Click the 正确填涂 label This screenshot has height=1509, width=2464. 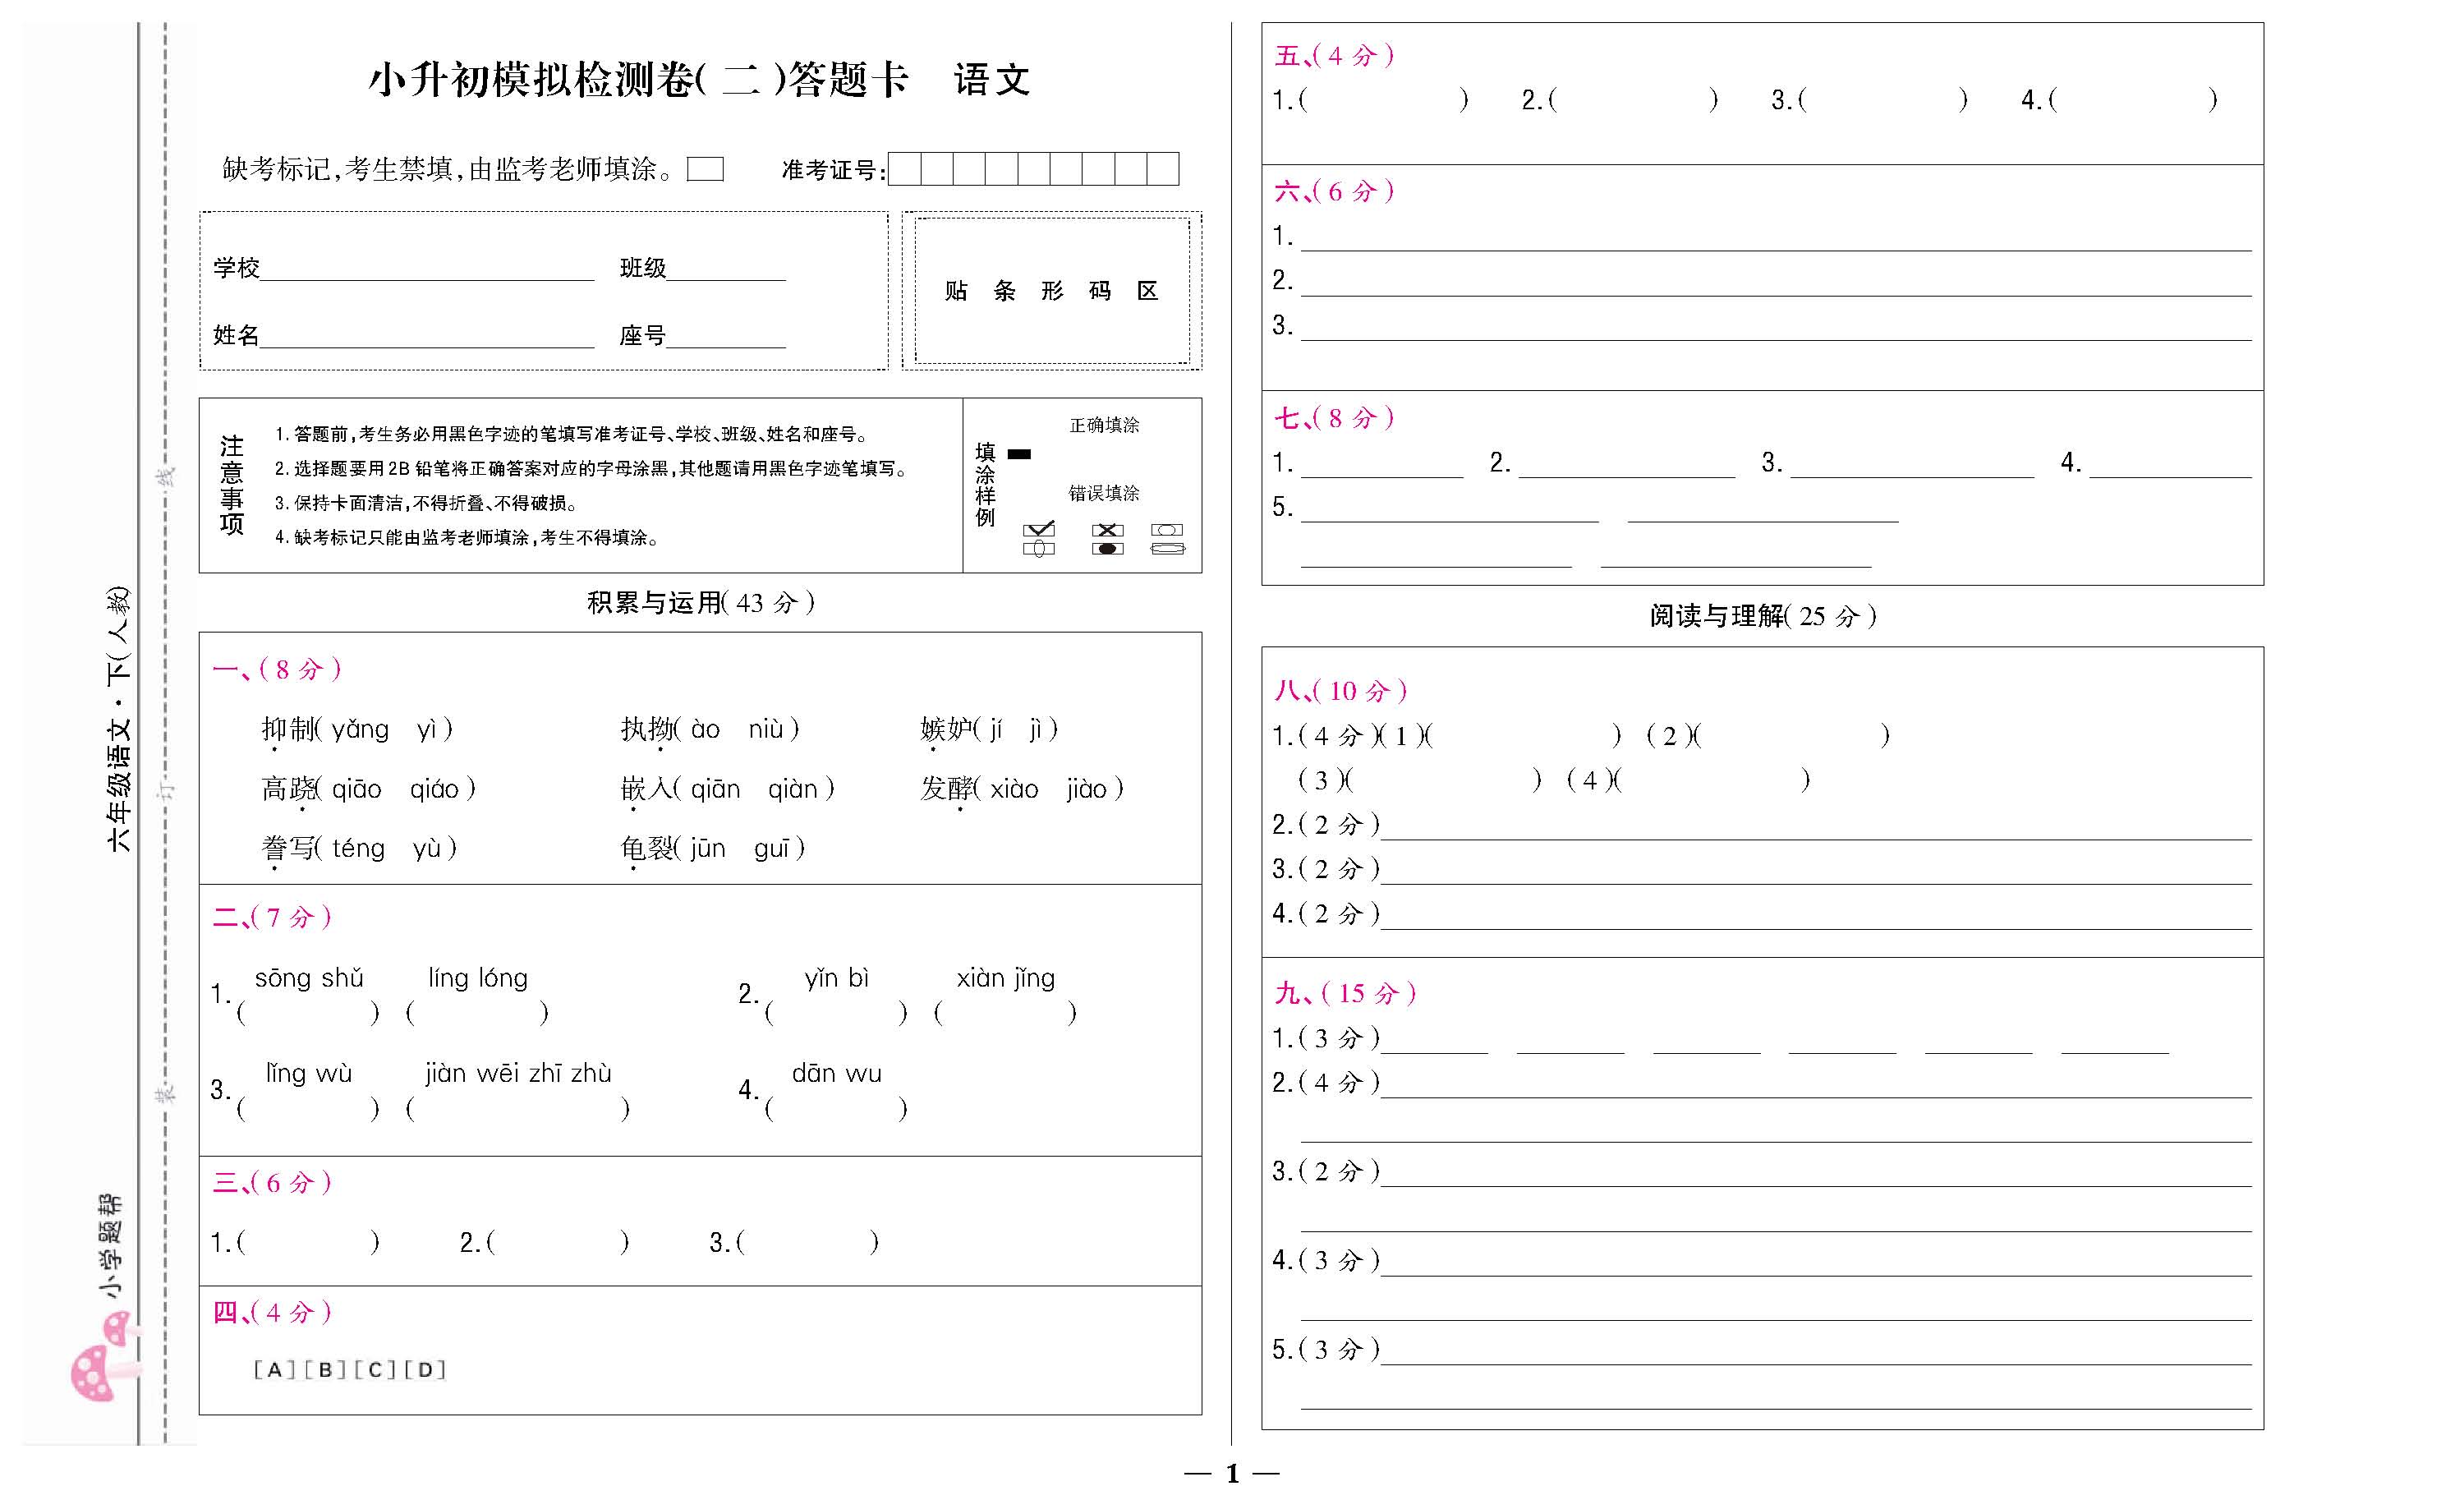pos(1104,425)
